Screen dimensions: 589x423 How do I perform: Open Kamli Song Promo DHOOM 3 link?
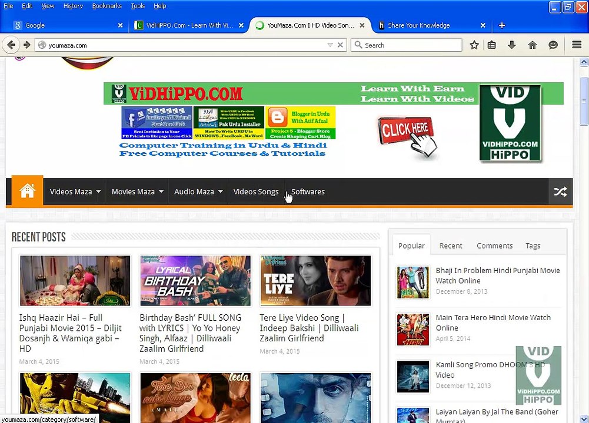pyautogui.click(x=490, y=370)
